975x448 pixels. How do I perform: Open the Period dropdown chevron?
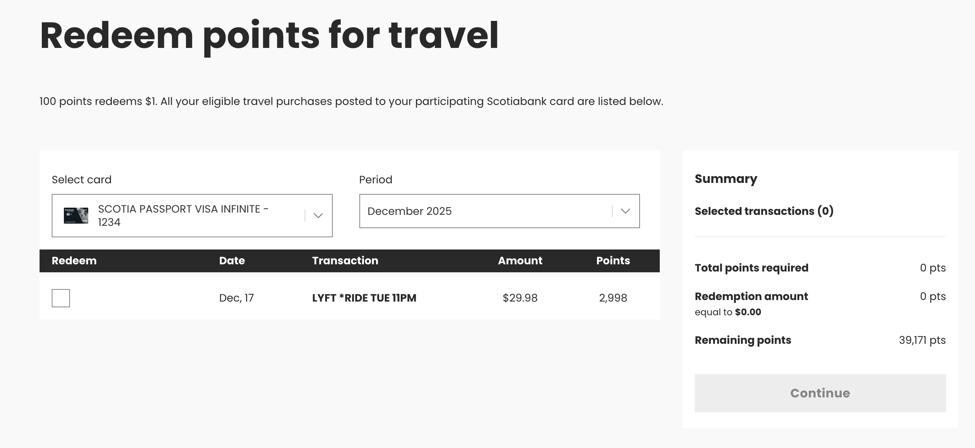626,211
